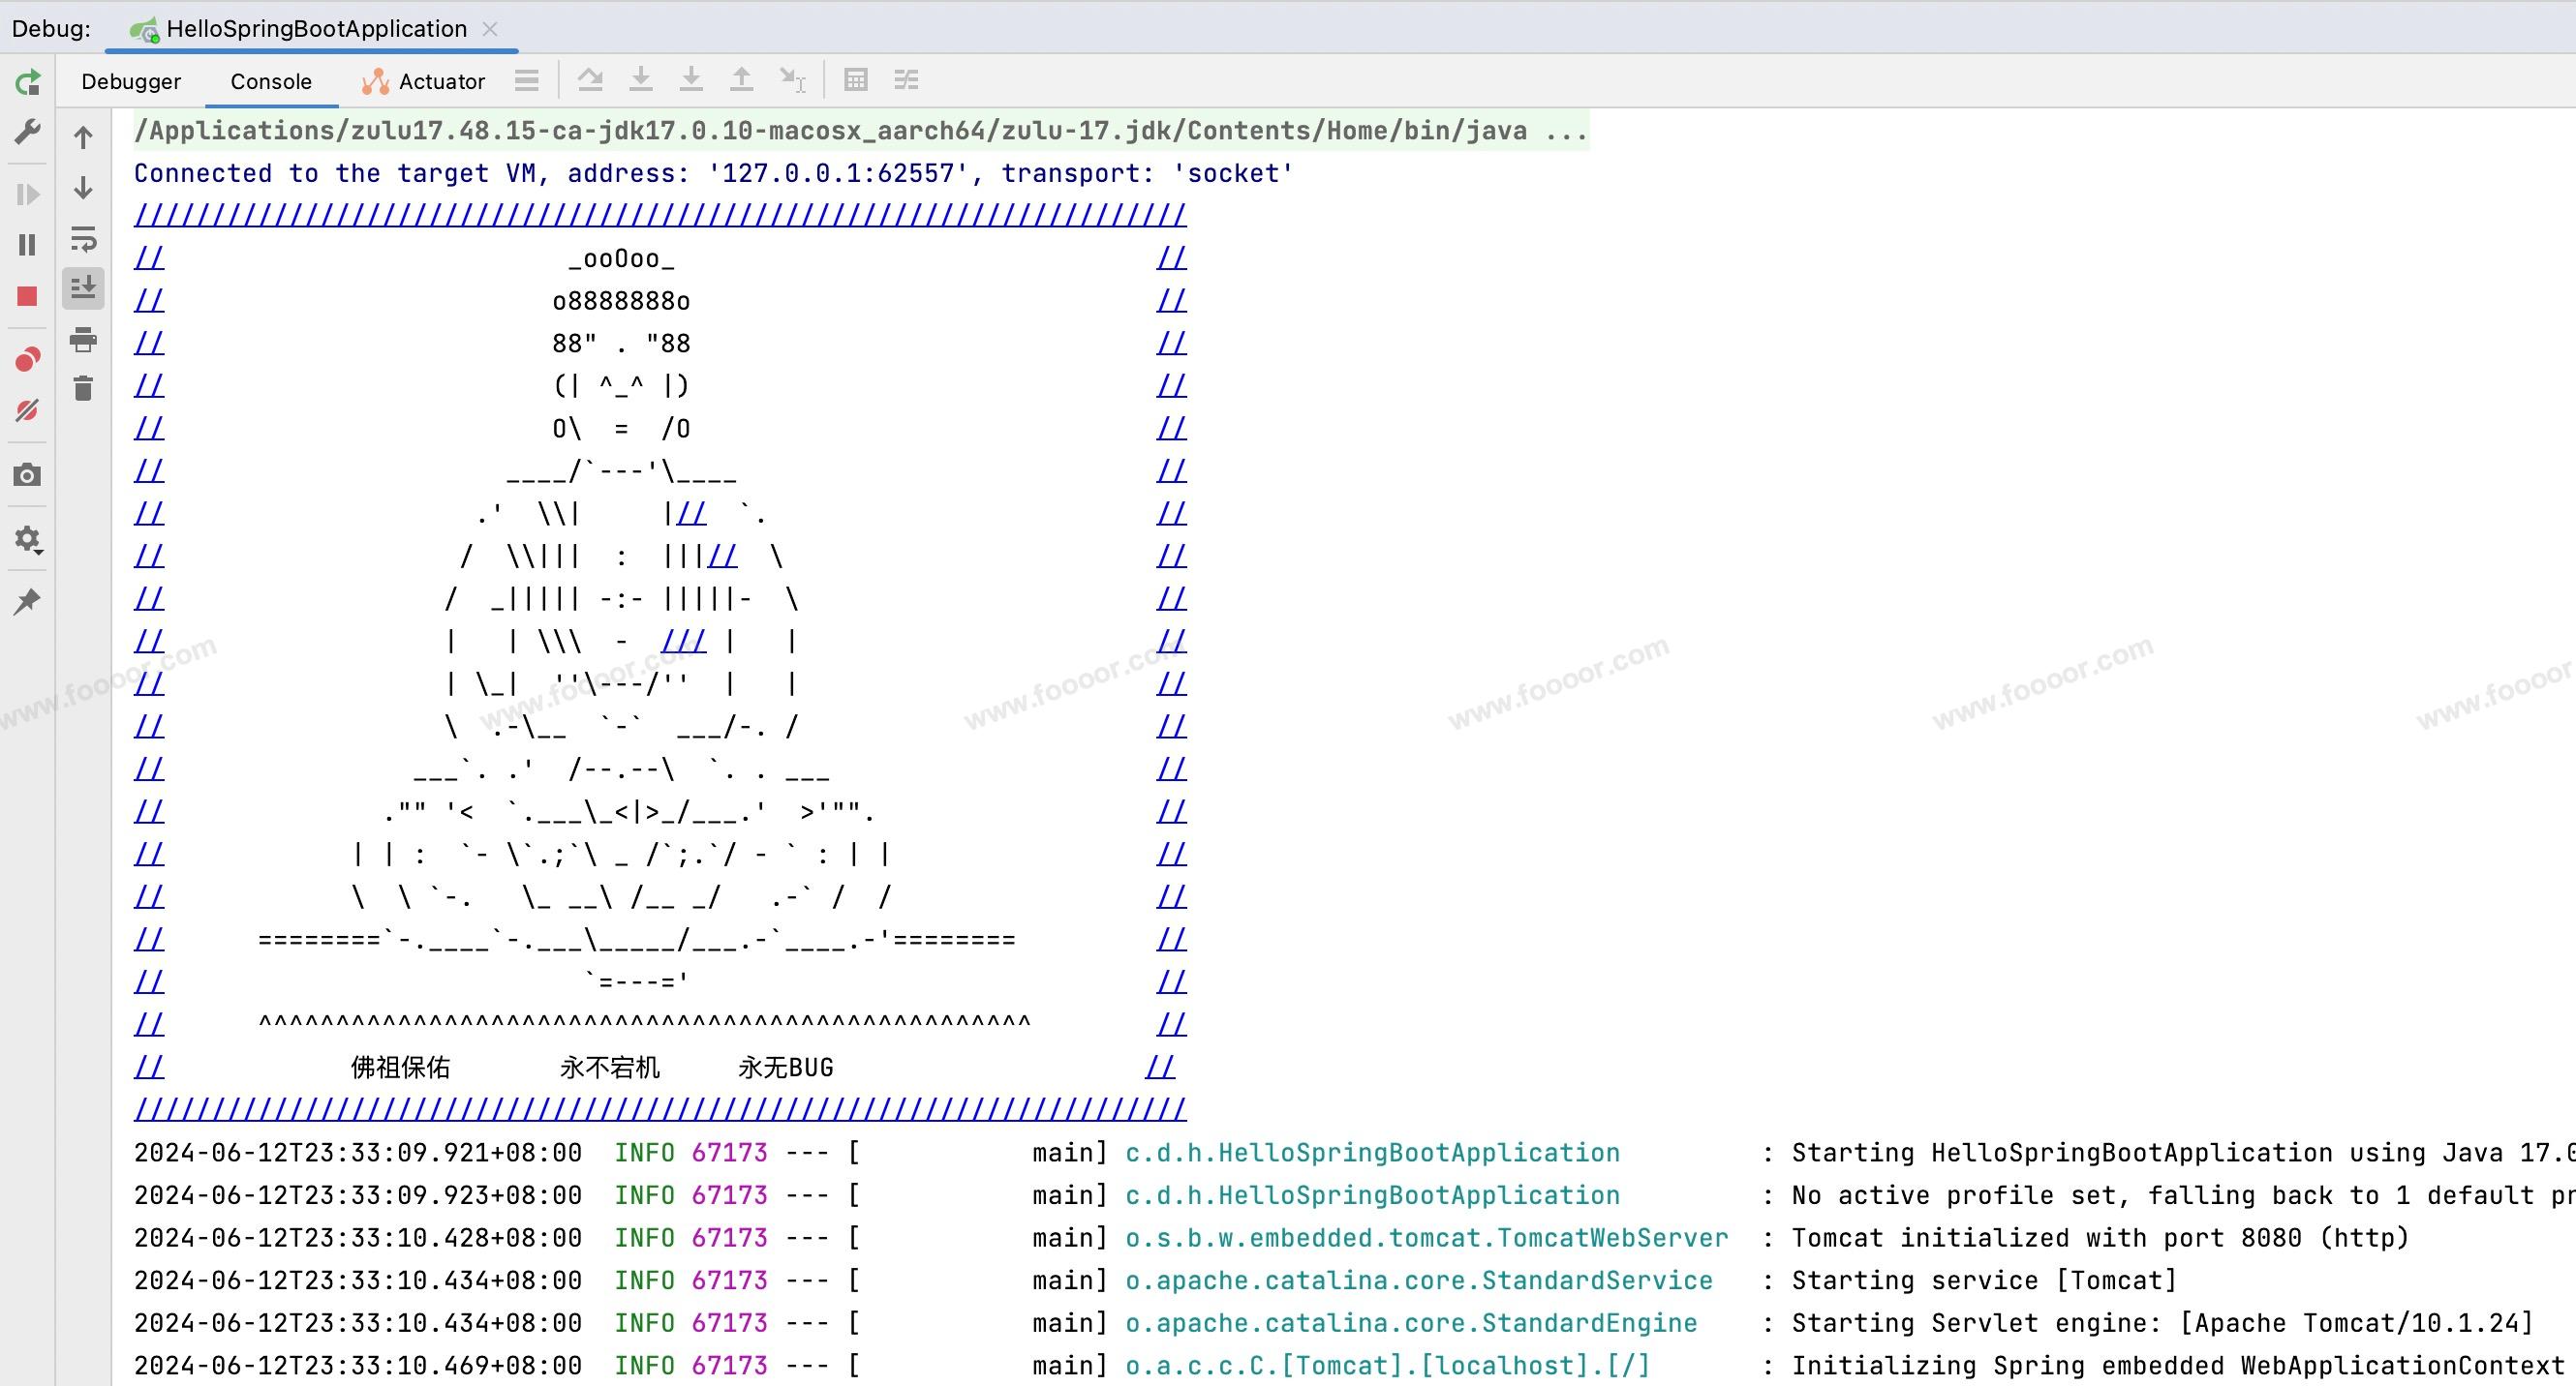
Task: Toggle Scroll to End button
Action: pos(84,288)
